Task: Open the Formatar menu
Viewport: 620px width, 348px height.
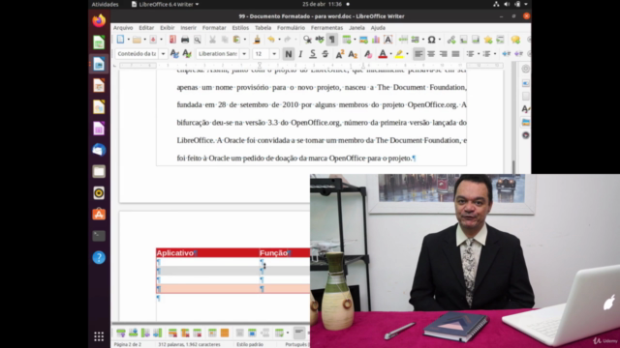Action: pos(214,28)
